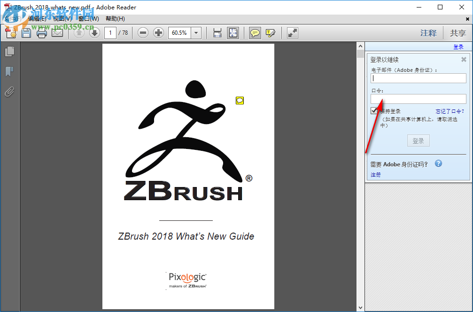Click the yellow sticky note on page
The height and width of the screenshot is (312, 473).
[240, 101]
